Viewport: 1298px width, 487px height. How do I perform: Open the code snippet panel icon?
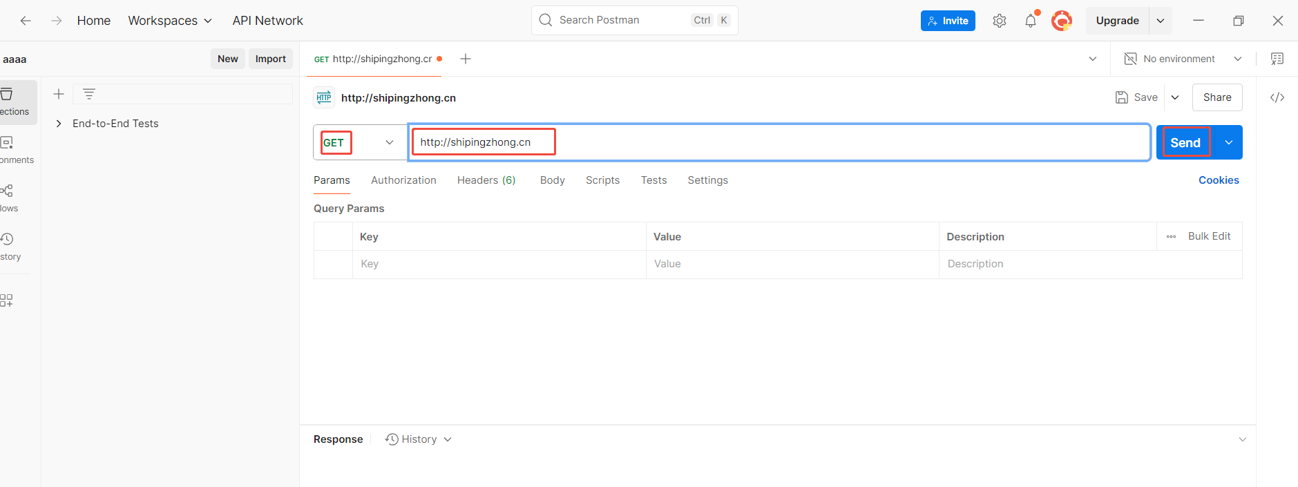click(x=1277, y=97)
